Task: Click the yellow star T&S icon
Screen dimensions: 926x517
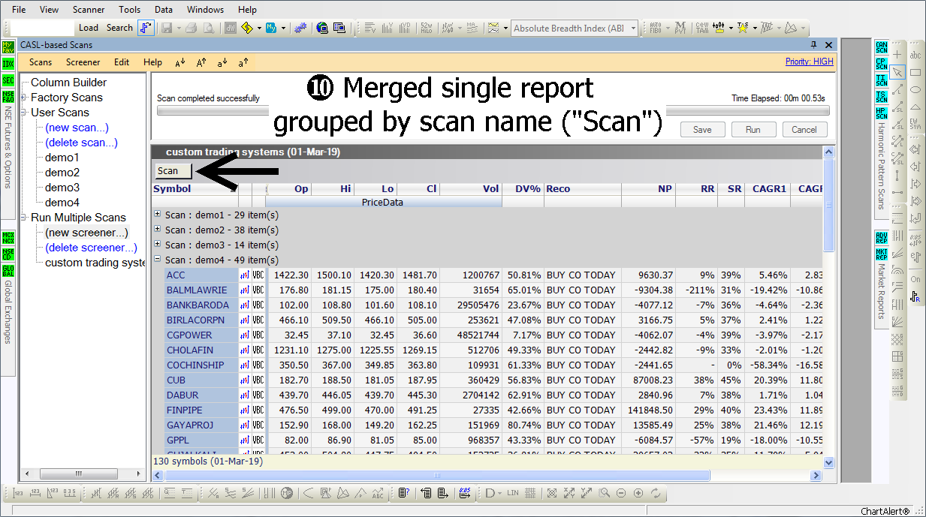Action: point(744,28)
